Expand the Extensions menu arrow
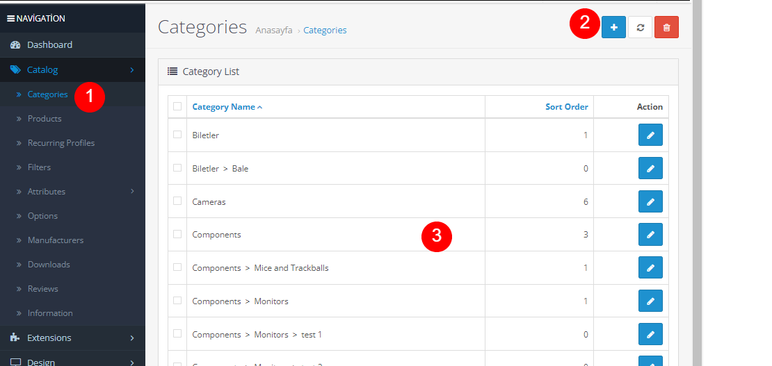Image resolution: width=772 pixels, height=366 pixels. tap(132, 338)
